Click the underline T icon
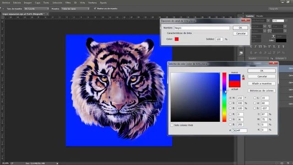 click(279, 47)
